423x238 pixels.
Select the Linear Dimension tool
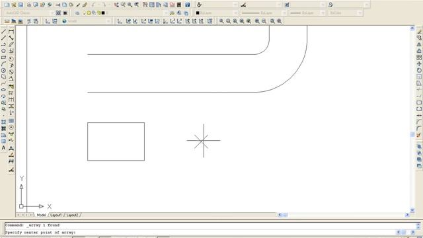point(11,31)
